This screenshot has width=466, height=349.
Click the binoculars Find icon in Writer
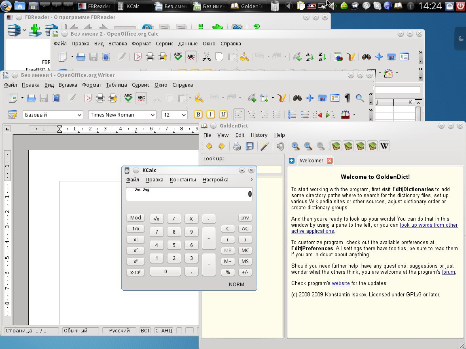[x=297, y=98]
